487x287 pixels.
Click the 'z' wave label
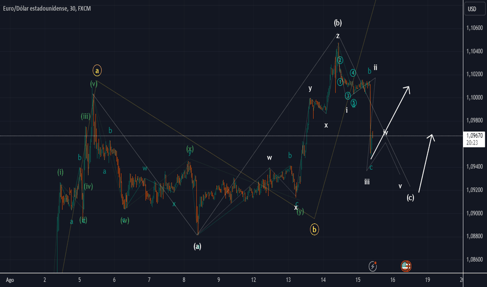coord(338,35)
